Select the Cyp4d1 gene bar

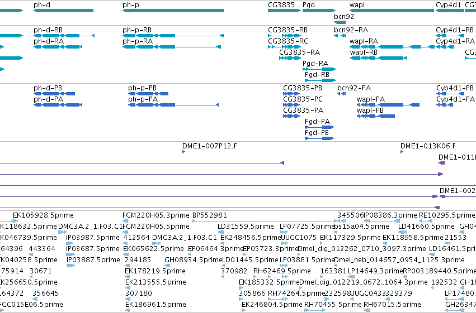click(x=450, y=11)
